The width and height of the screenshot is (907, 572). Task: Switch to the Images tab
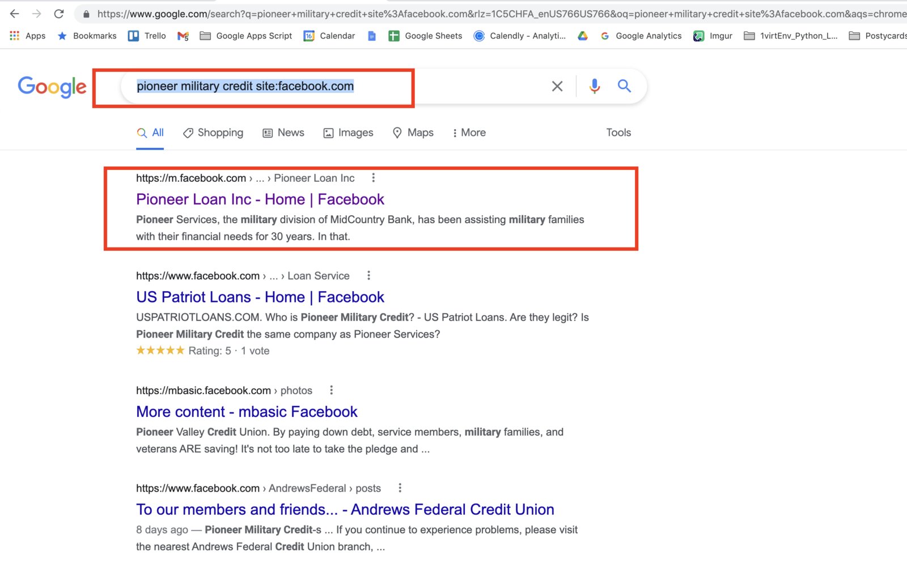(x=348, y=133)
